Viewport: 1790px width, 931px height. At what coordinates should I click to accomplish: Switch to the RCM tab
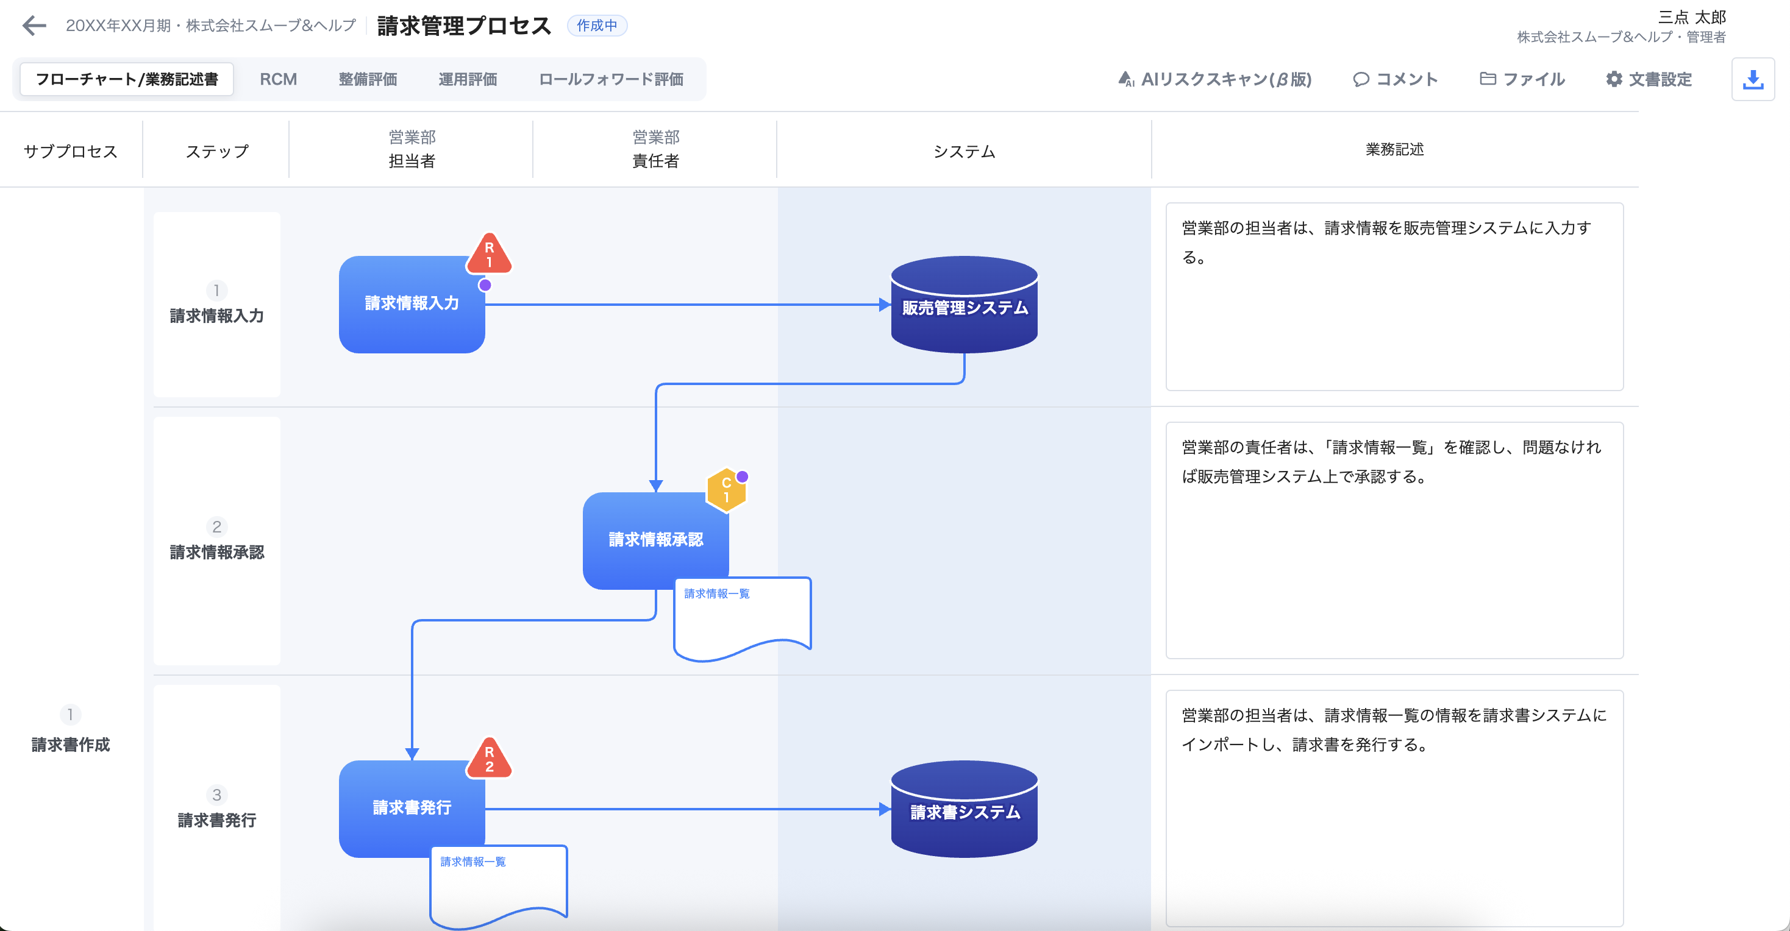point(277,79)
